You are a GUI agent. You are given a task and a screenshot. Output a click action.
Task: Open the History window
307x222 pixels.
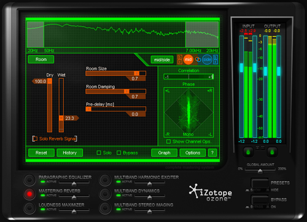pos(70,153)
